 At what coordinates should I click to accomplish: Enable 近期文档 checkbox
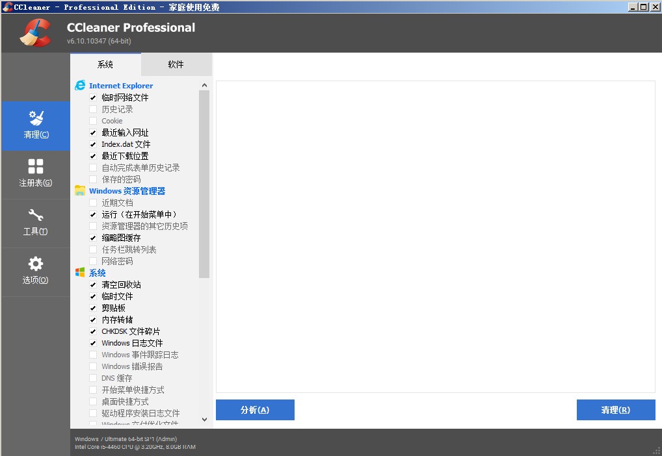(x=93, y=203)
